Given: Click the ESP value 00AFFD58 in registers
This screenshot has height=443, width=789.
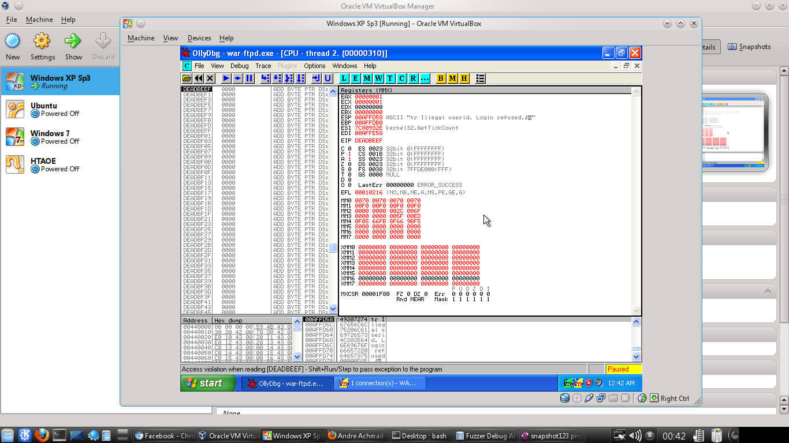Looking at the screenshot, I should click(x=369, y=118).
